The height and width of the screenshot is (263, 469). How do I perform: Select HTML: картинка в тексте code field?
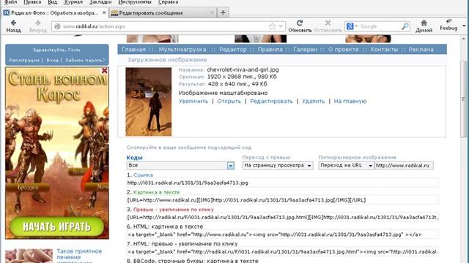(x=282, y=235)
